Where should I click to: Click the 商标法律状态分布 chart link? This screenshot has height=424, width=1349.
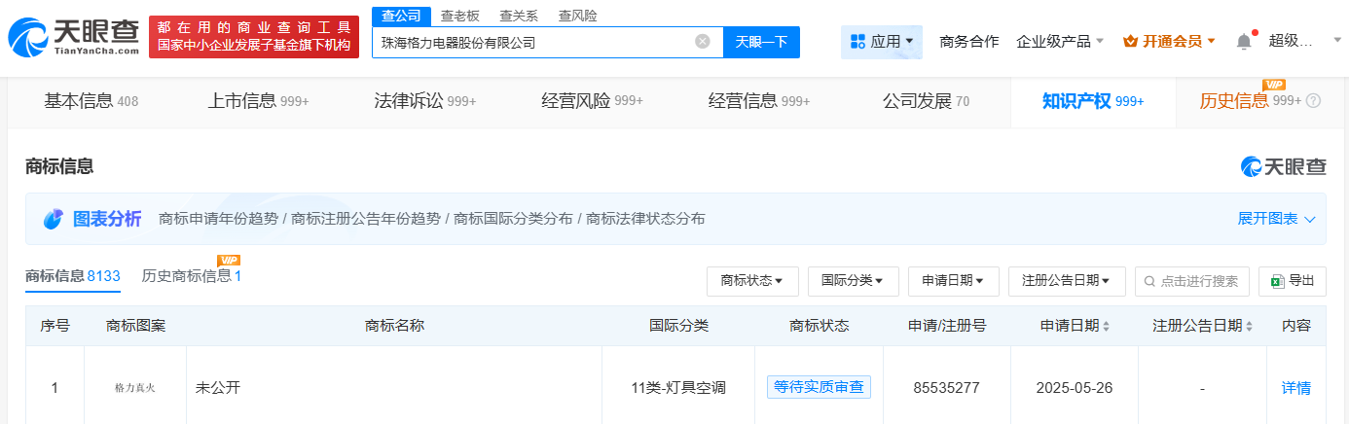(x=646, y=219)
